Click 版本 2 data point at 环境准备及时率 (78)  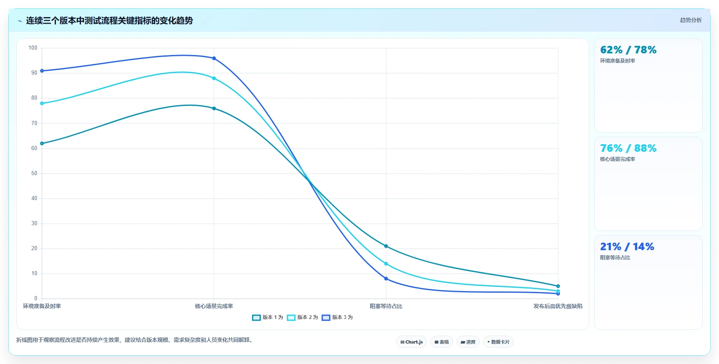coord(42,103)
